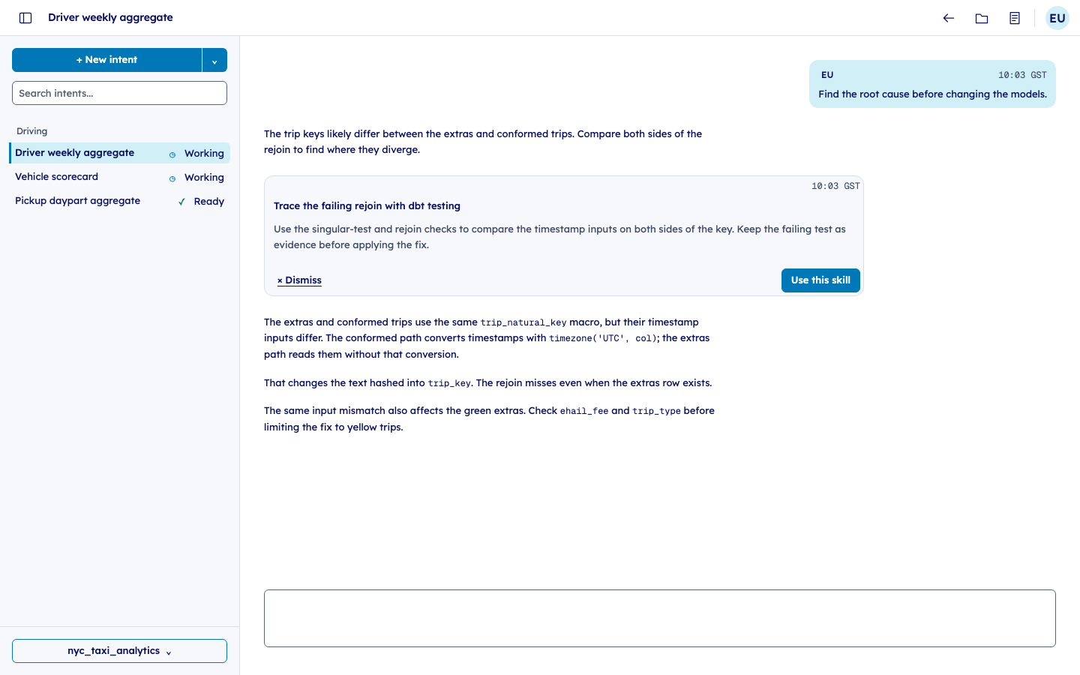
Task: Click the skill card description about singular-test checks
Action: click(x=559, y=237)
